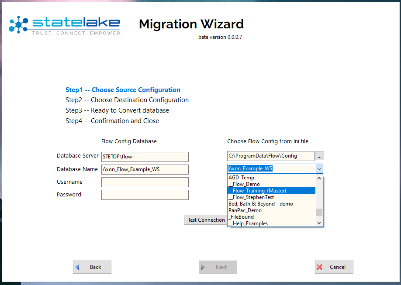Click the beta version 0.0.0.7 text
The image size is (401, 285).
pyautogui.click(x=220, y=37)
